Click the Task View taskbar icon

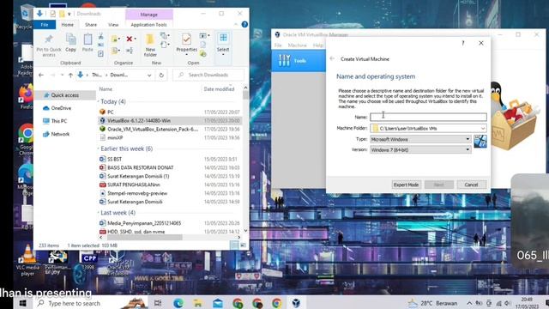click(x=158, y=303)
